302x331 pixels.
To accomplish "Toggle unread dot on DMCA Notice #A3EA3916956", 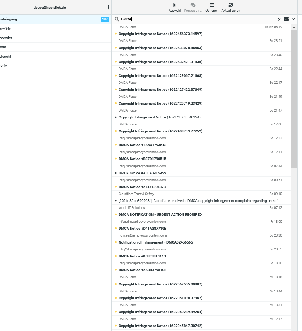I will (x=116, y=173).
